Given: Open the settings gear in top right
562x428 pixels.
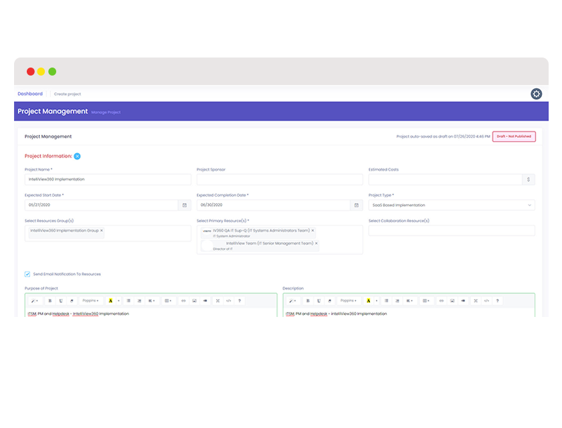Looking at the screenshot, I should pyautogui.click(x=536, y=94).
